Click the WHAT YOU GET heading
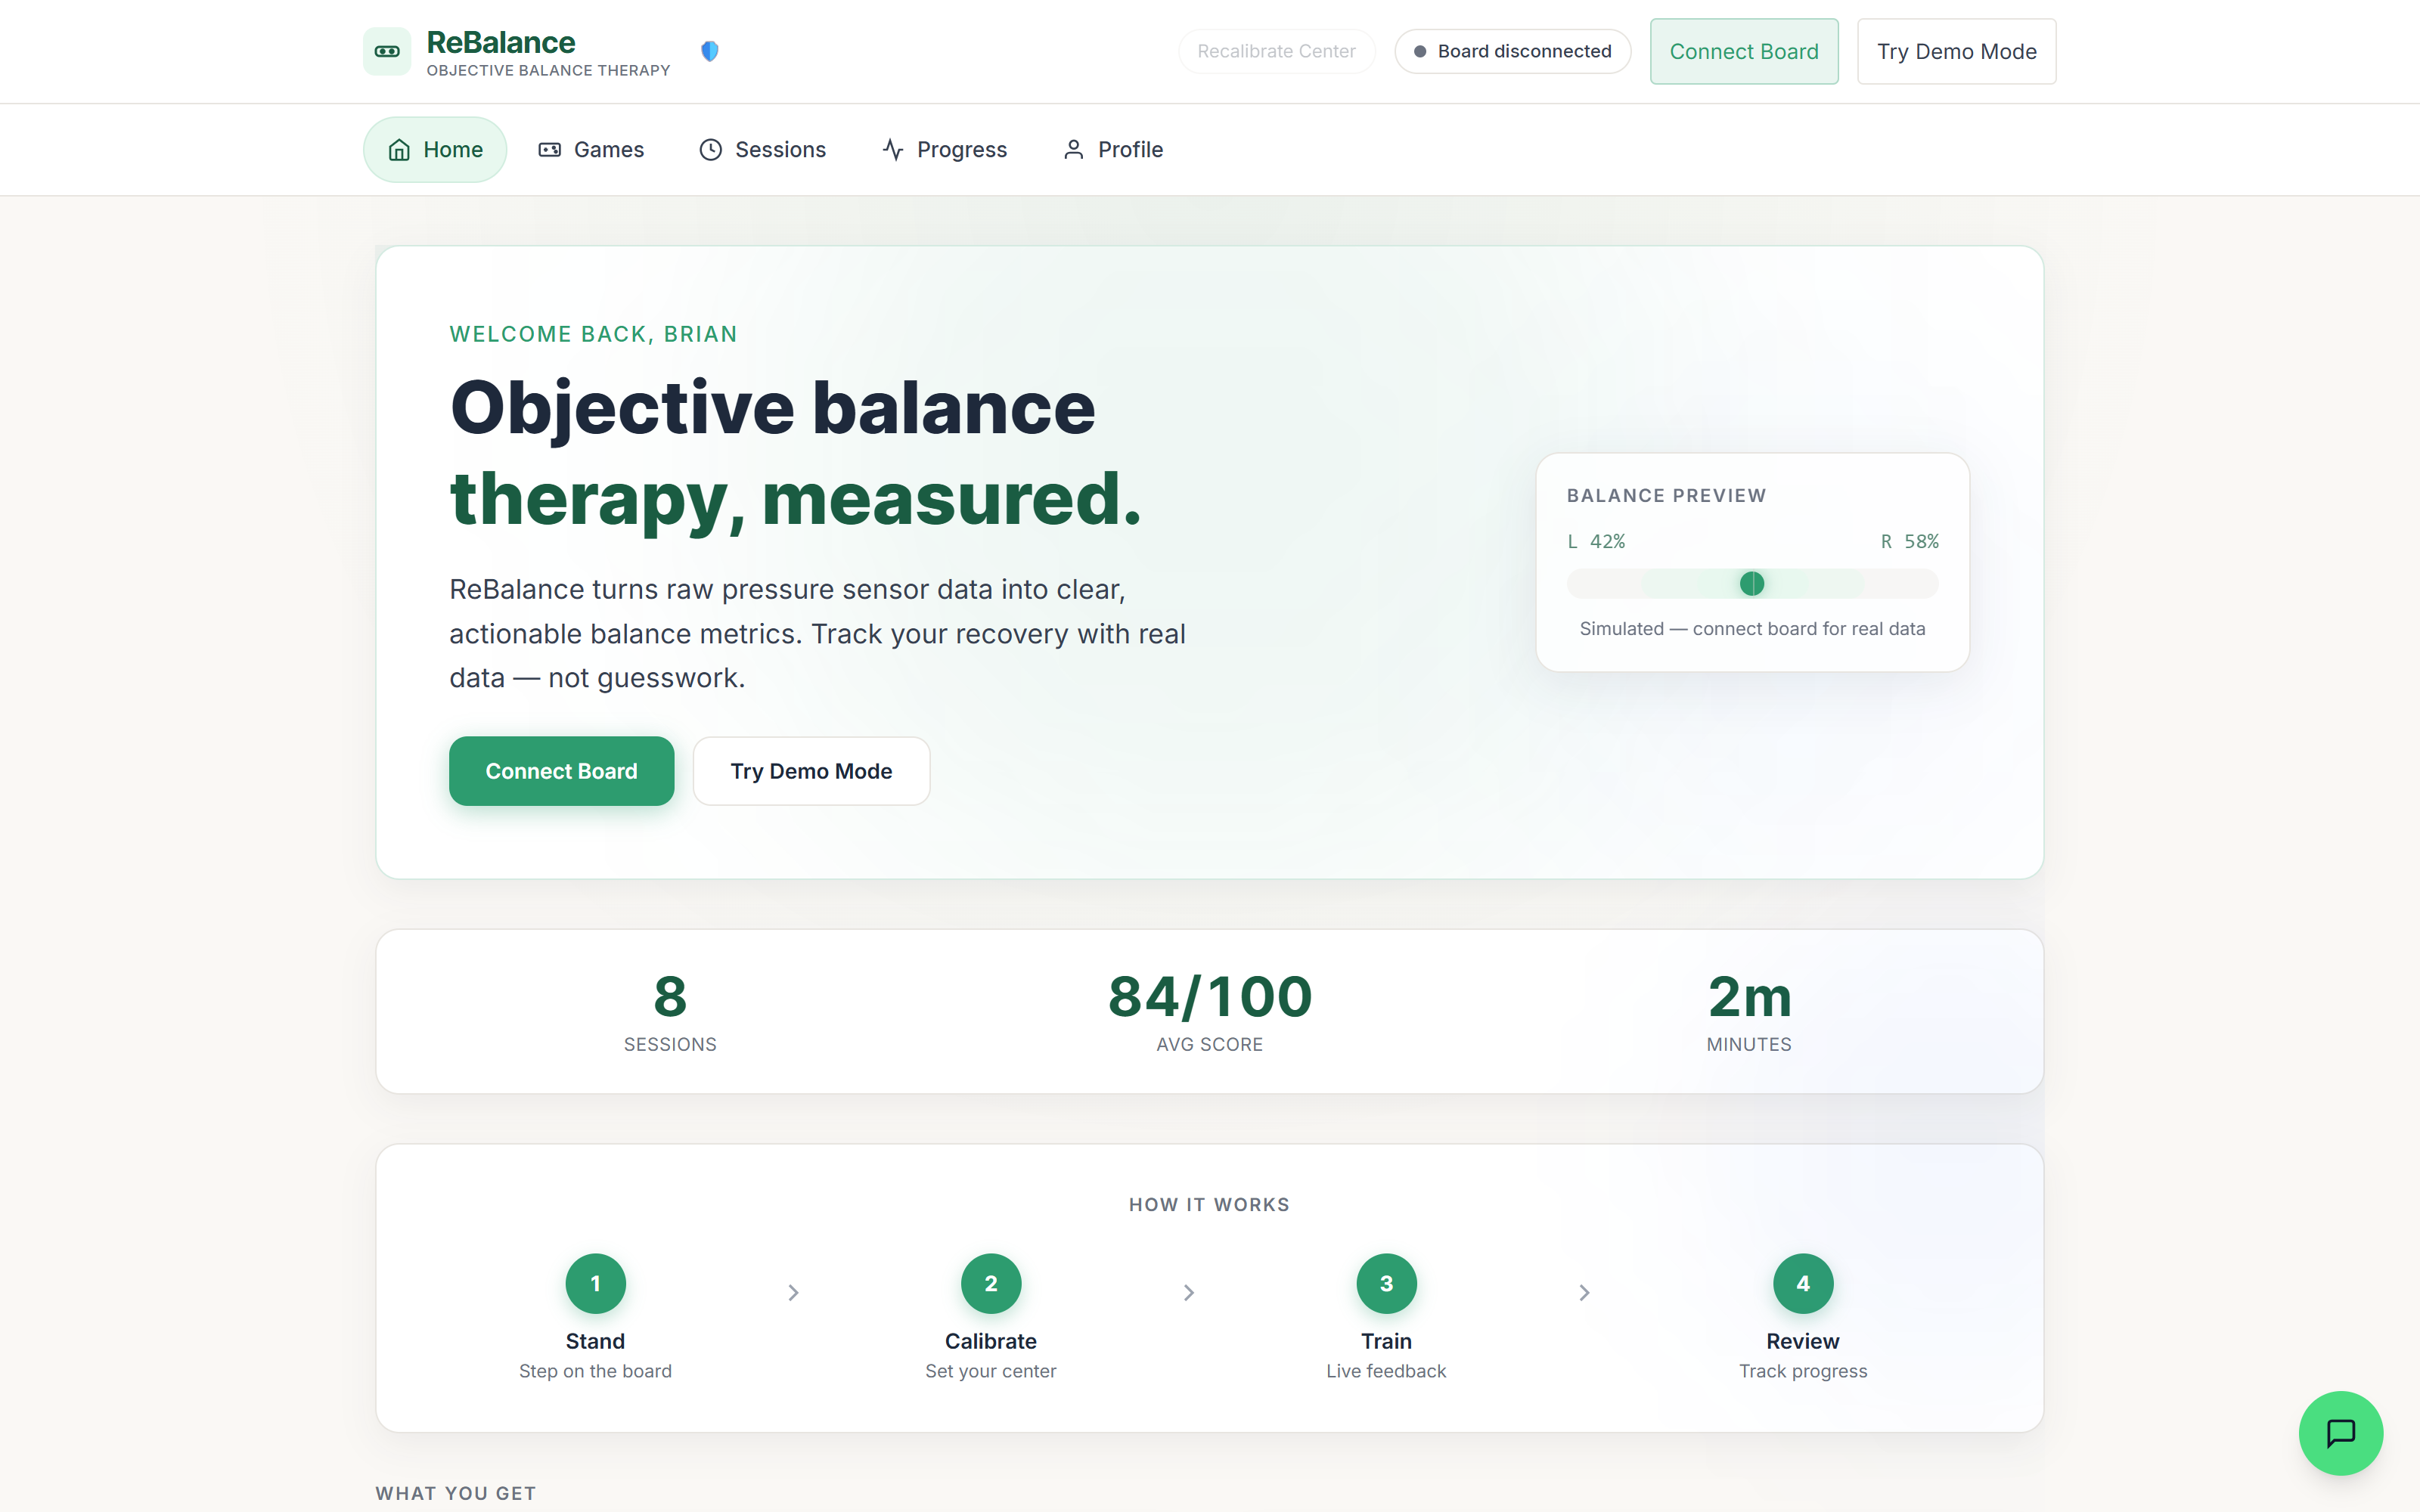Screen dimensions: 2420x1512 456,1493
